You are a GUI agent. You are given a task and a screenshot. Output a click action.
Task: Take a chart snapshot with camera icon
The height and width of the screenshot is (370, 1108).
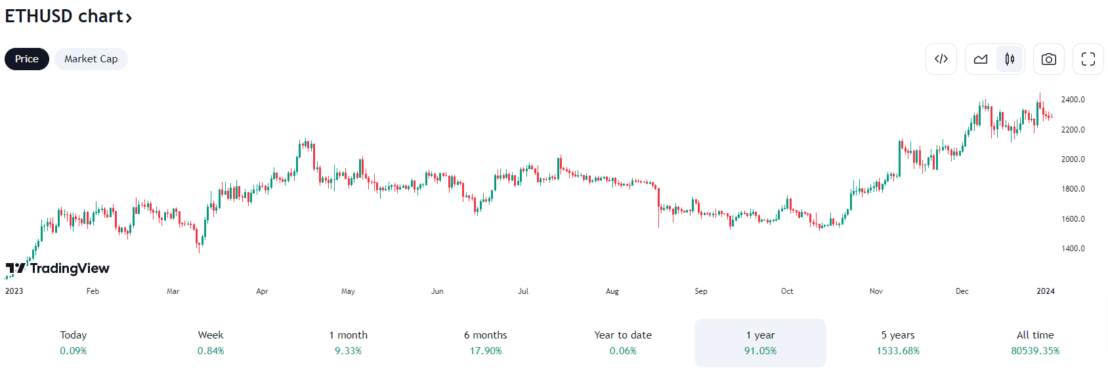tap(1048, 59)
